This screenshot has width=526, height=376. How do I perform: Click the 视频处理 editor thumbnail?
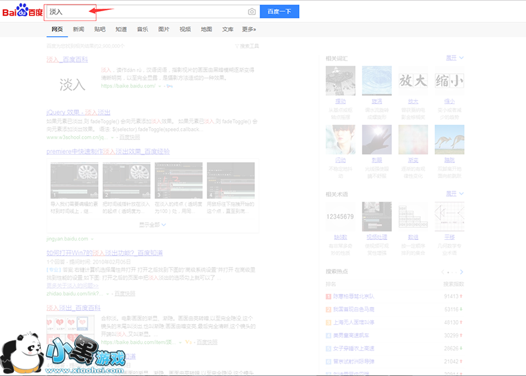click(377, 216)
